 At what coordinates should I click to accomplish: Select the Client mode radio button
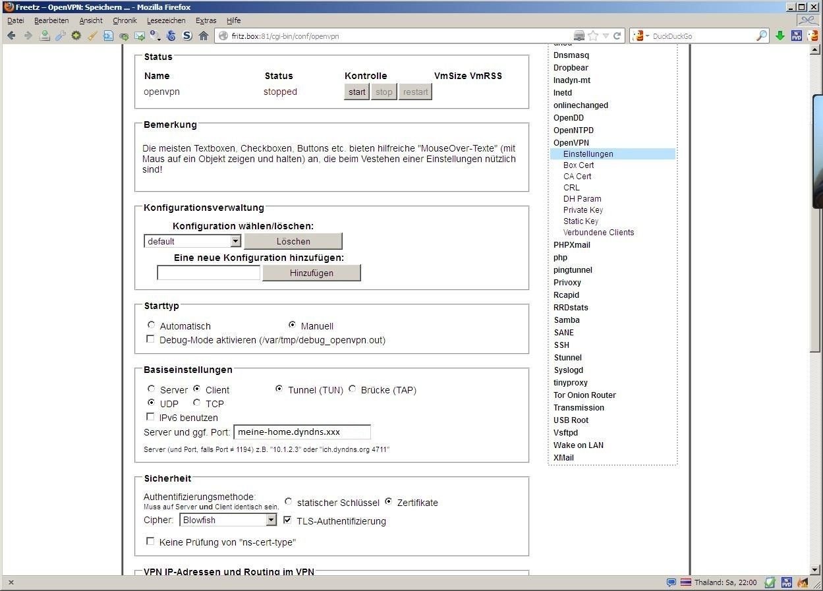pyautogui.click(x=196, y=389)
